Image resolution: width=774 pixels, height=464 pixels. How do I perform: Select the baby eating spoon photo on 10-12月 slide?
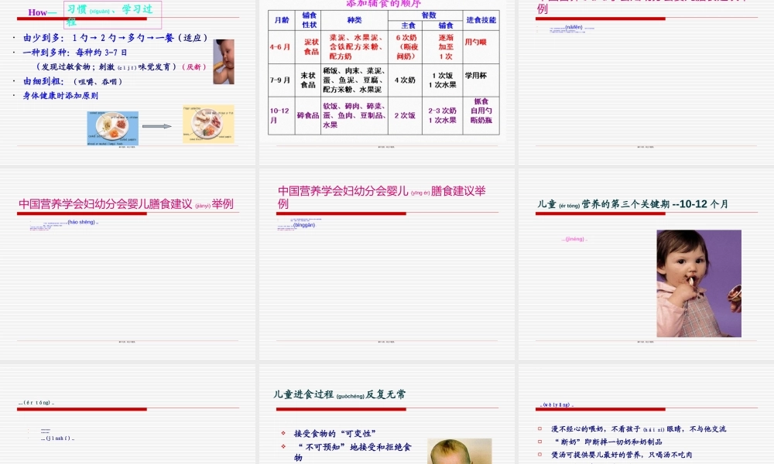[698, 284]
